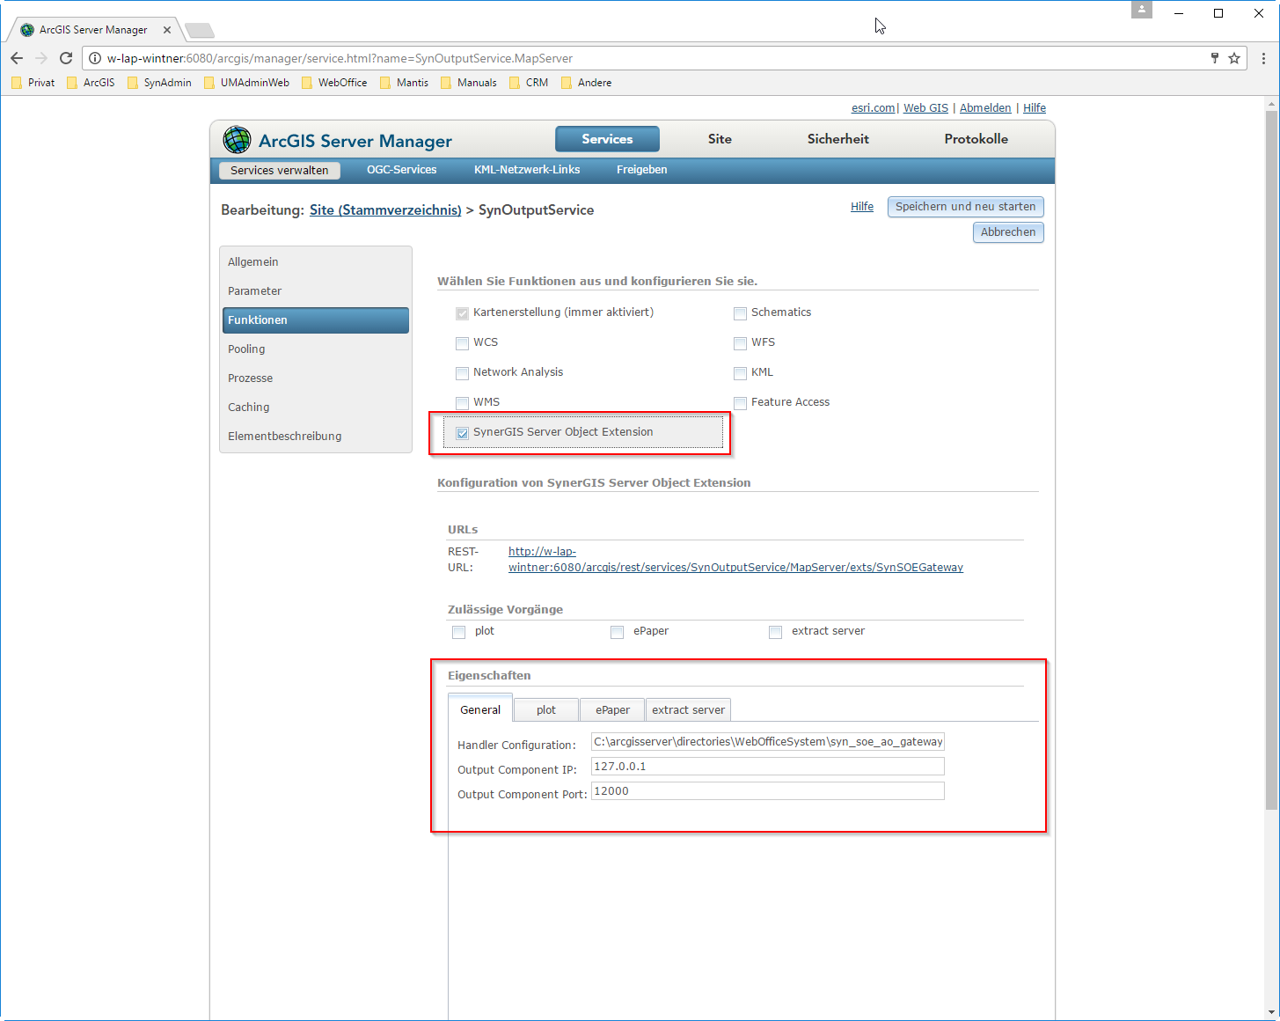Enable the plot operation checkbox
Image resolution: width=1280 pixels, height=1021 pixels.
pos(458,632)
